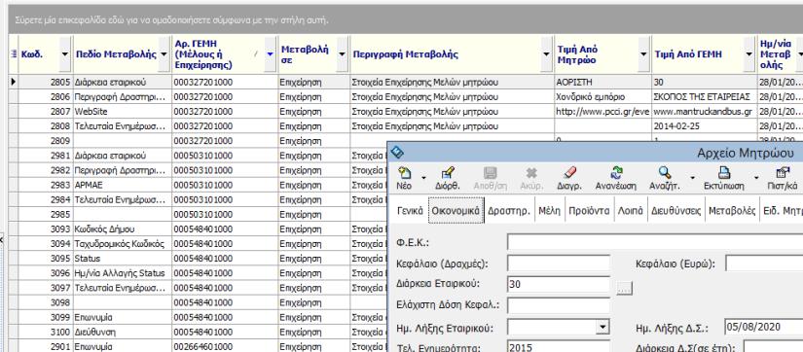Open the Περιγραφή Μεταβολής column filter dropdown
The width and height of the screenshot is (803, 352).
pyautogui.click(x=546, y=54)
